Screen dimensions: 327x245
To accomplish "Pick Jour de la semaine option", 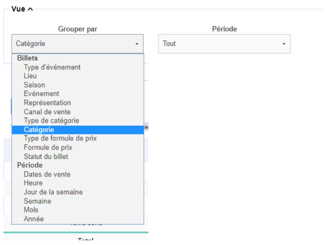I will click(x=53, y=192).
